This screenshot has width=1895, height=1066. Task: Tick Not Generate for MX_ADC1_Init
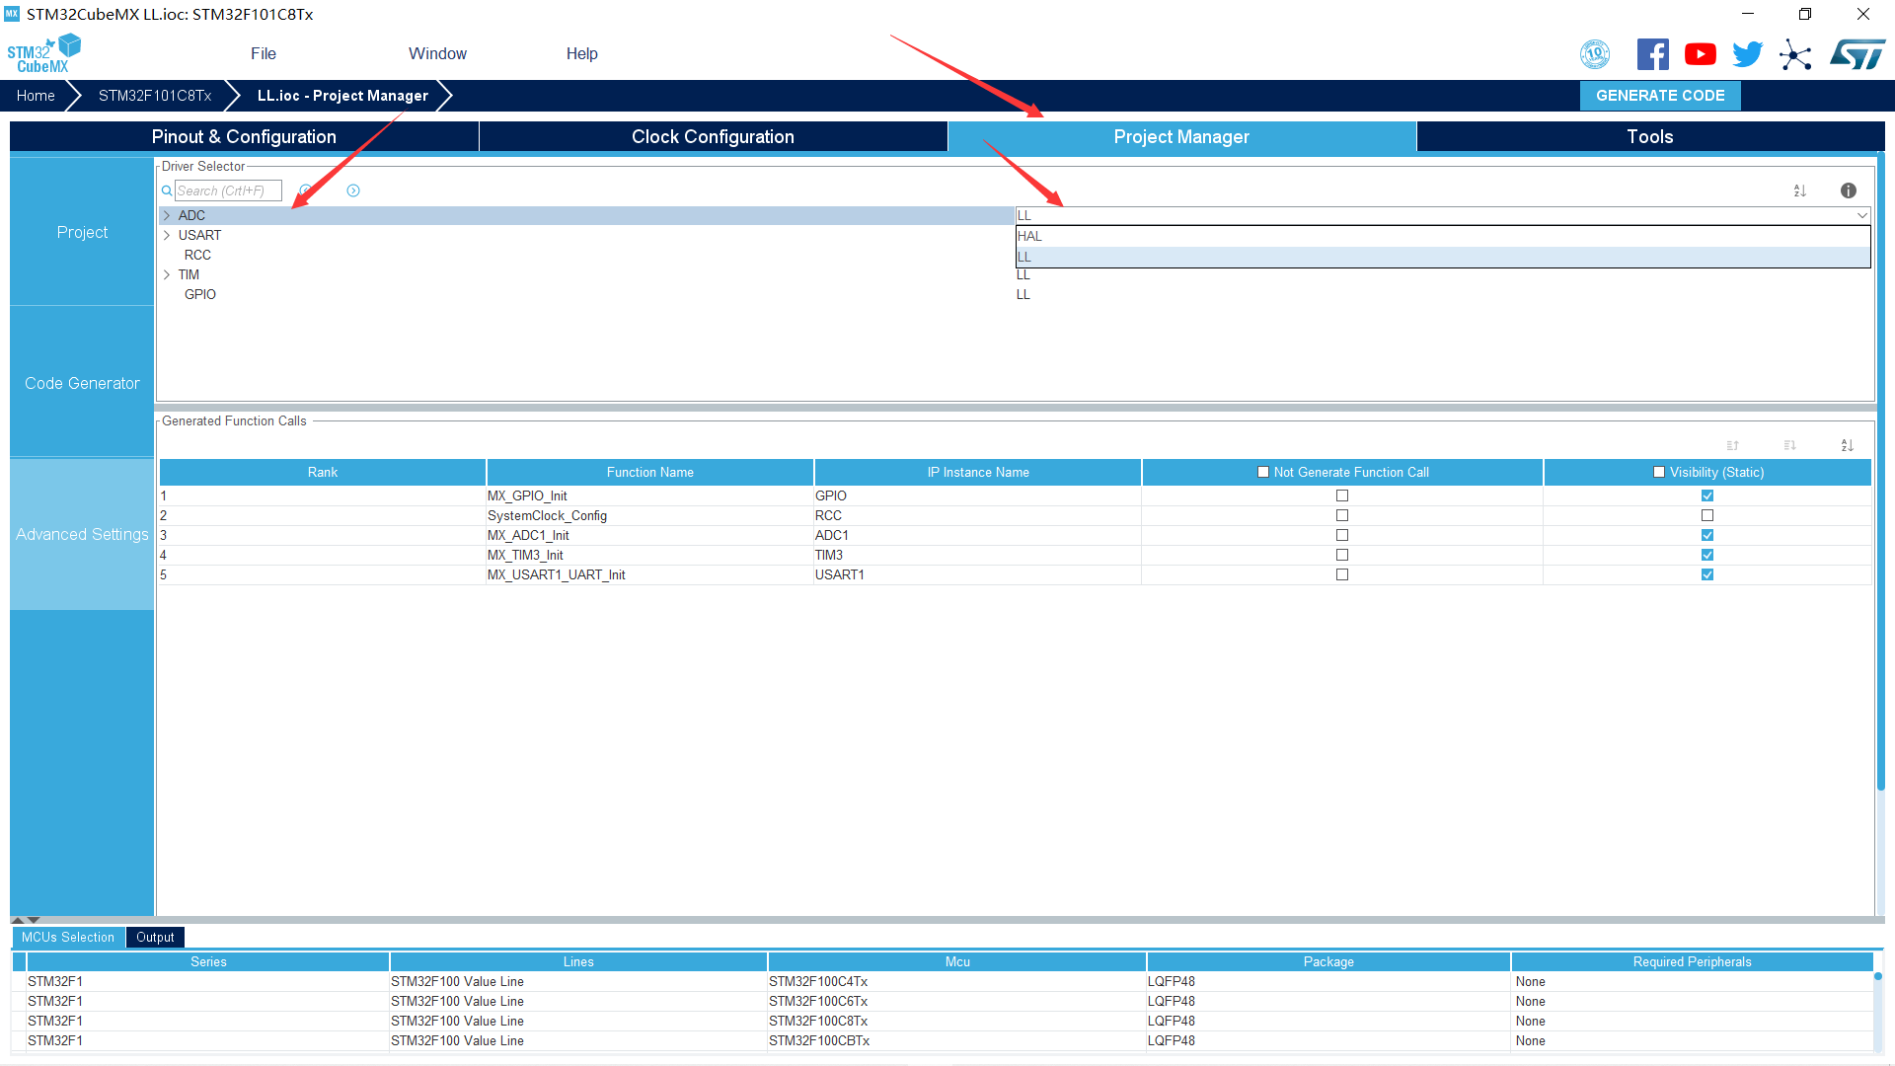click(x=1341, y=535)
